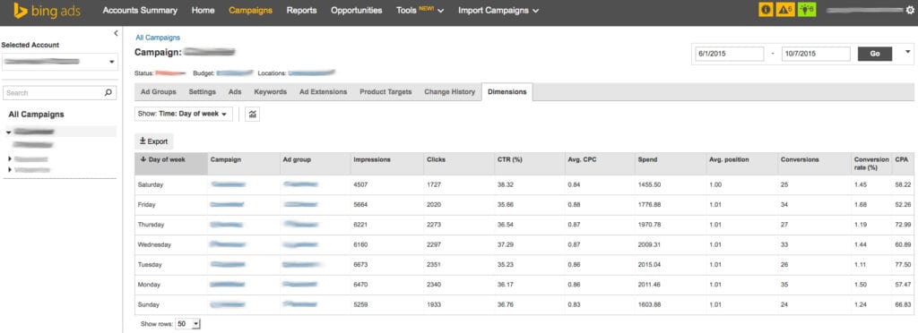Select Monday conversions value 35
This screenshot has width=918, height=333.
pos(784,285)
